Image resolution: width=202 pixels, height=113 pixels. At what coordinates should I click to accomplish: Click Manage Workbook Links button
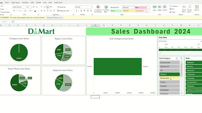point(54,17)
